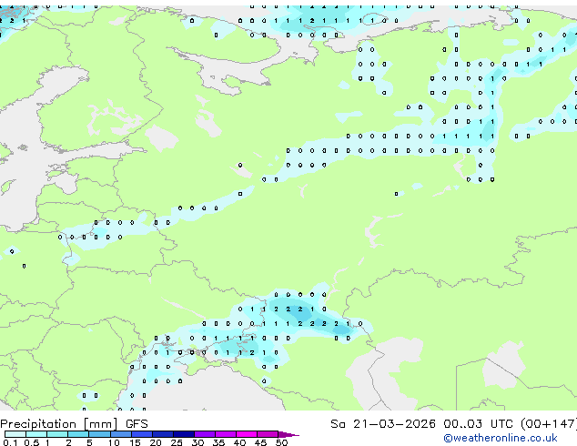Click the '20' legend label

156,442
